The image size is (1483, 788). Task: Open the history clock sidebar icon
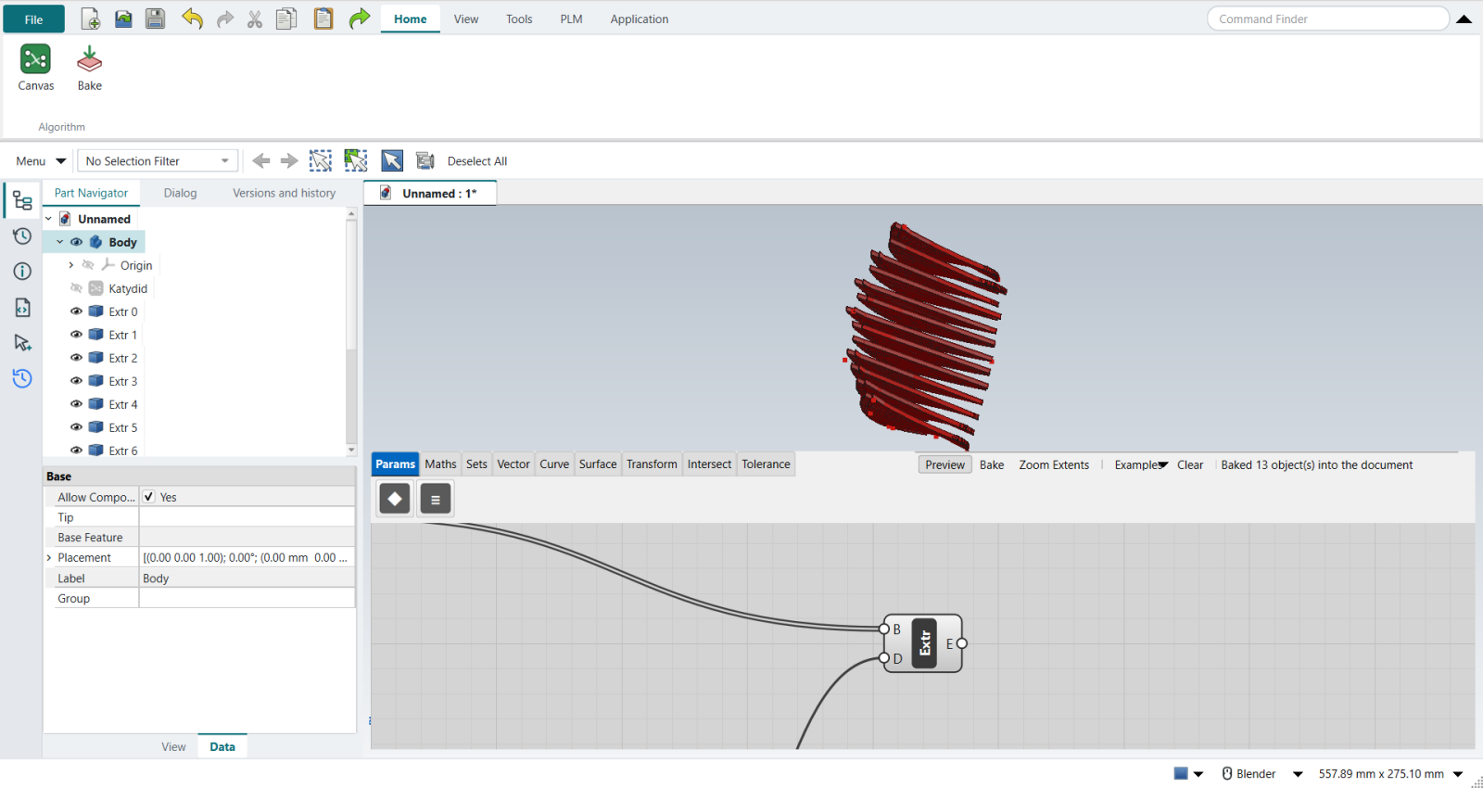click(22, 235)
